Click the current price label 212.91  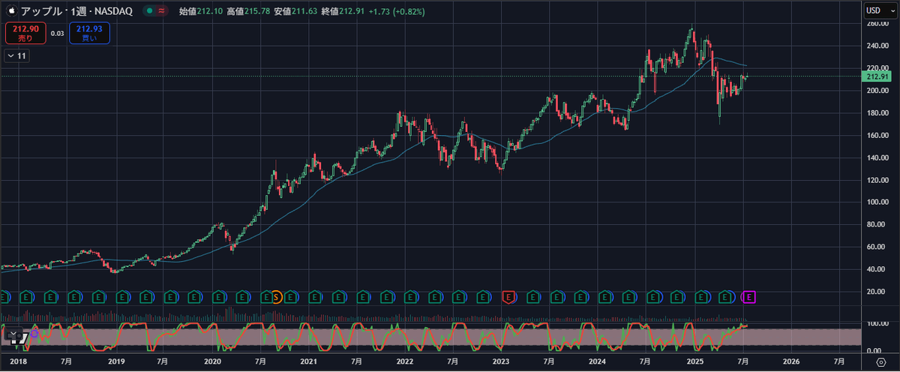(876, 76)
